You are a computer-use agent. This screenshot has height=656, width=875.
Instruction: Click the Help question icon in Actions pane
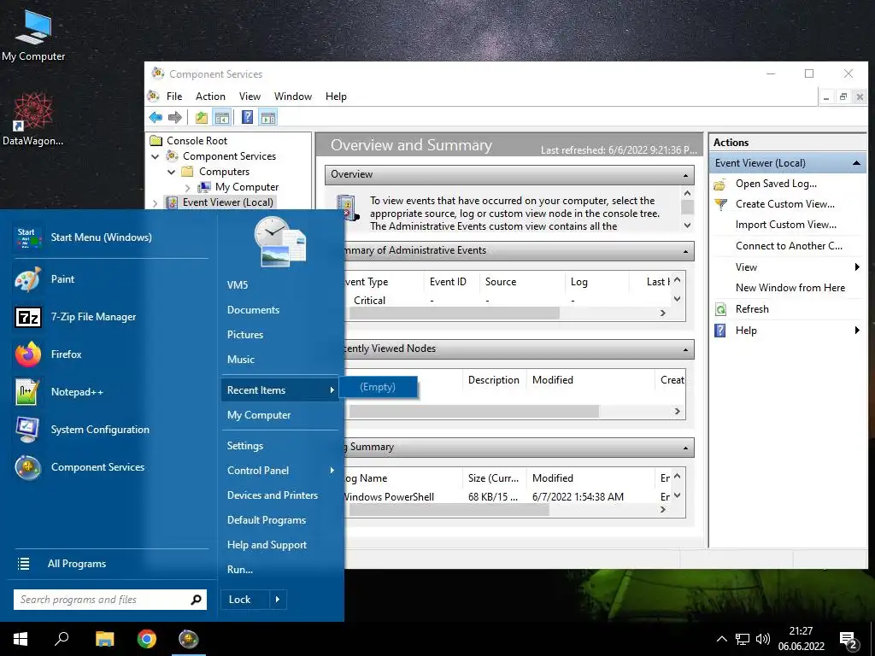tap(720, 331)
